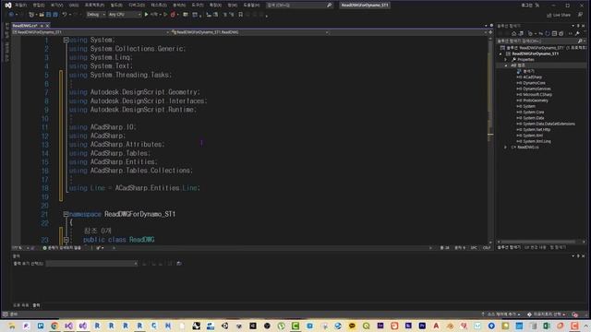Click the yellow KakaoTalk taskbar icon
591x332 pixels.
point(352,326)
